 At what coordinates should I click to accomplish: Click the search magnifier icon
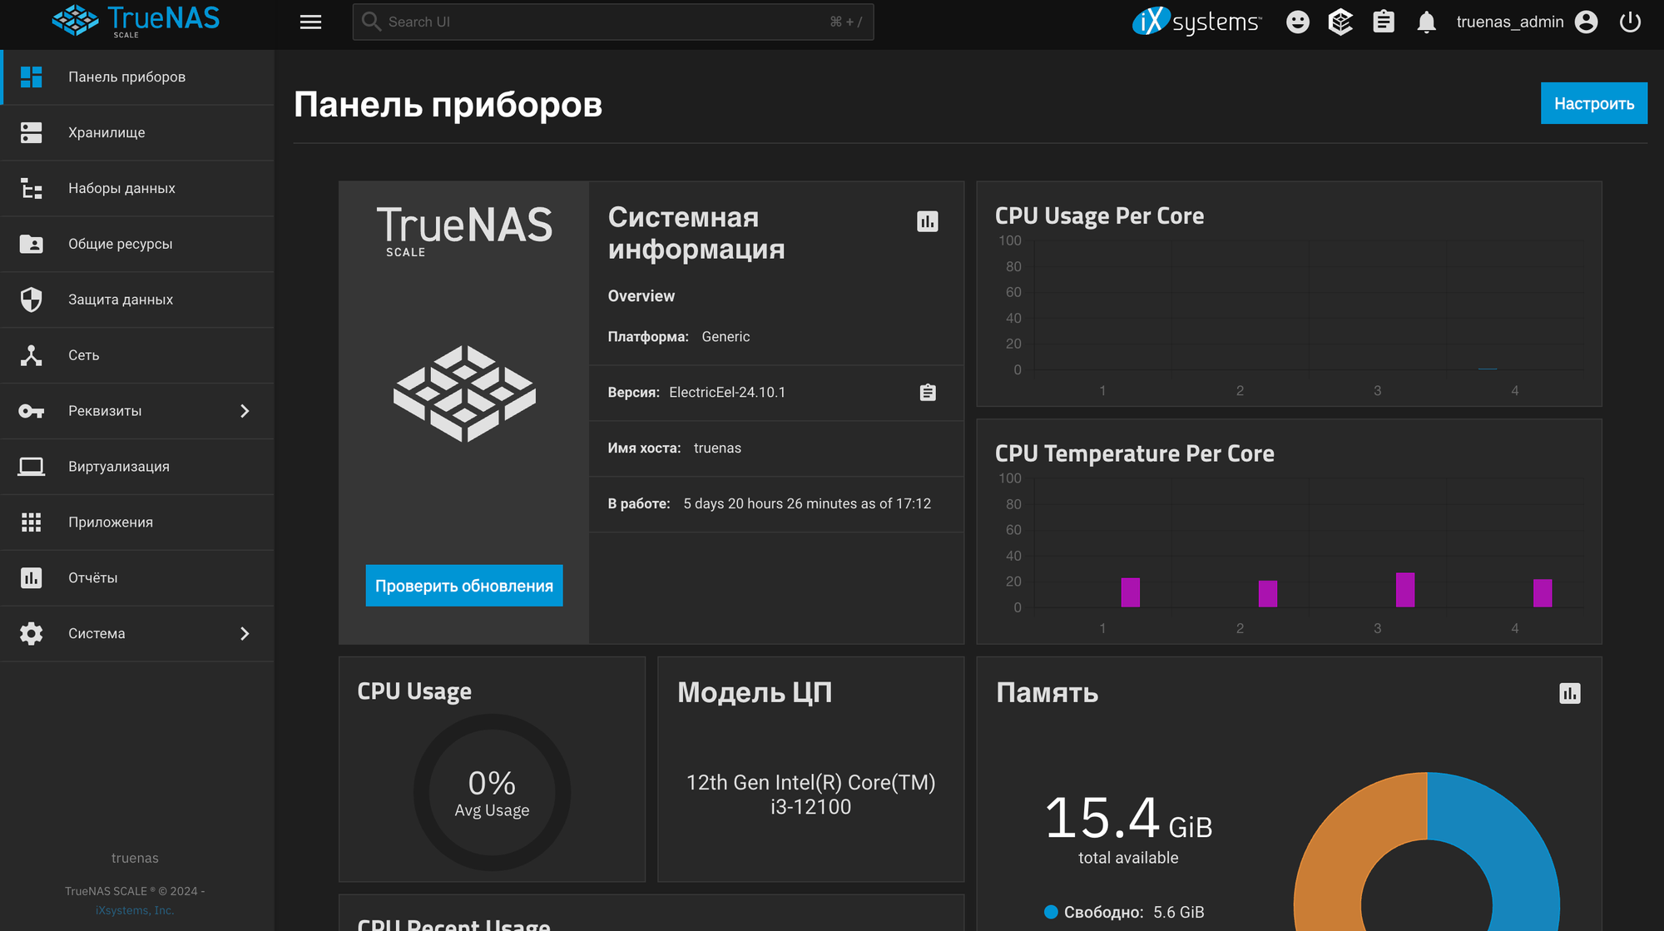pos(371,22)
